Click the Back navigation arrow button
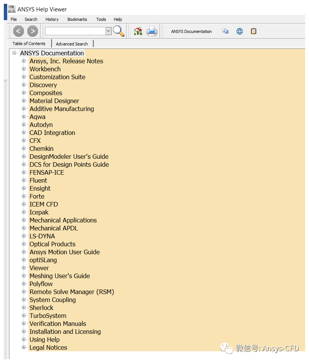Screen dimensions: 309x363 click(19, 31)
